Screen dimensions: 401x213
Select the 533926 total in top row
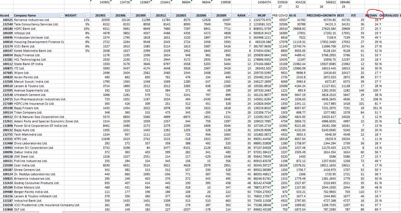(x=279, y=2)
